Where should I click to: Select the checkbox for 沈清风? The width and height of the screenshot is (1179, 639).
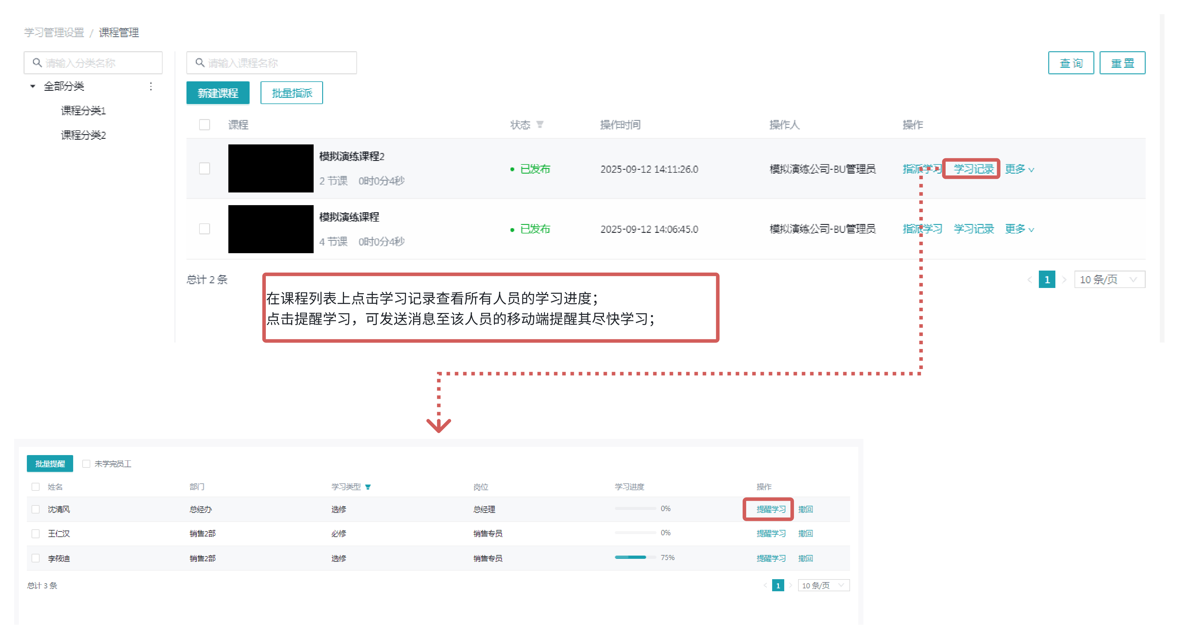(x=35, y=509)
